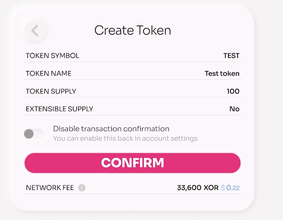The height and width of the screenshot is (220, 283).
Task: Click the 33,600 XOR fee amount
Action: click(x=198, y=187)
